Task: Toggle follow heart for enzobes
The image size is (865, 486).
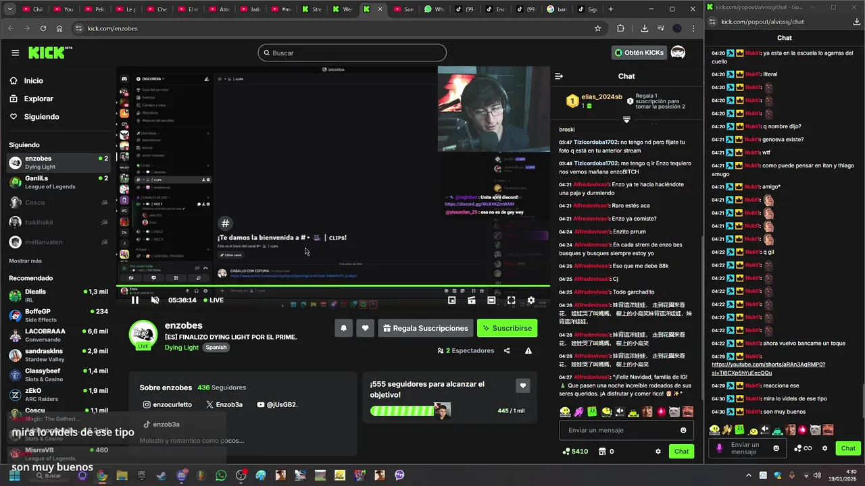Action: click(x=365, y=328)
